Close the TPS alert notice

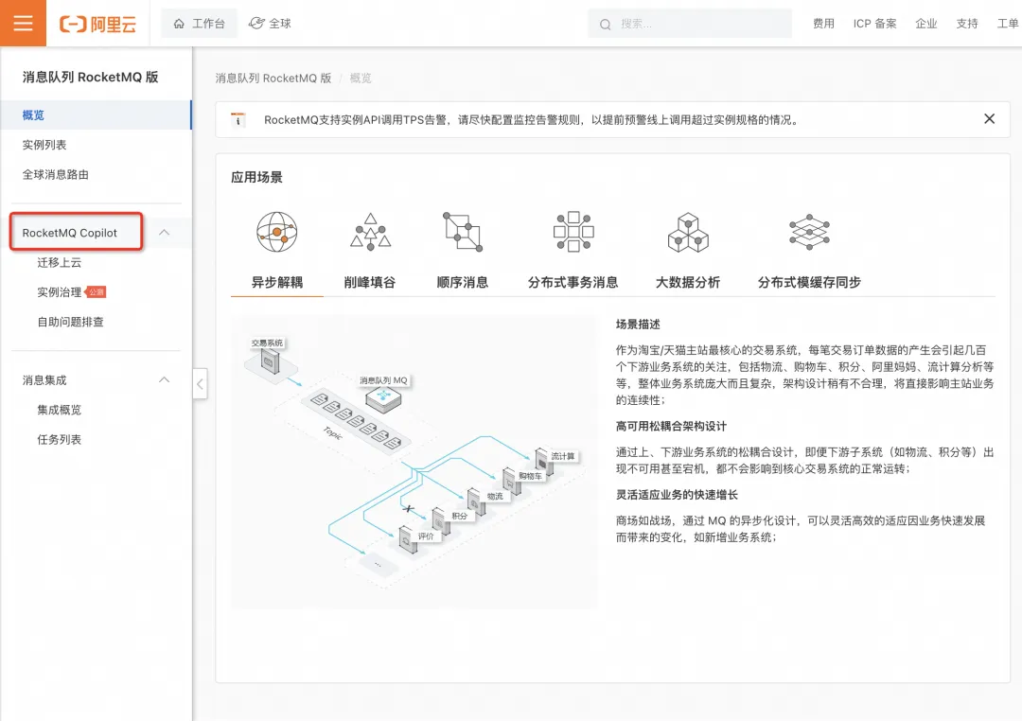(x=989, y=118)
